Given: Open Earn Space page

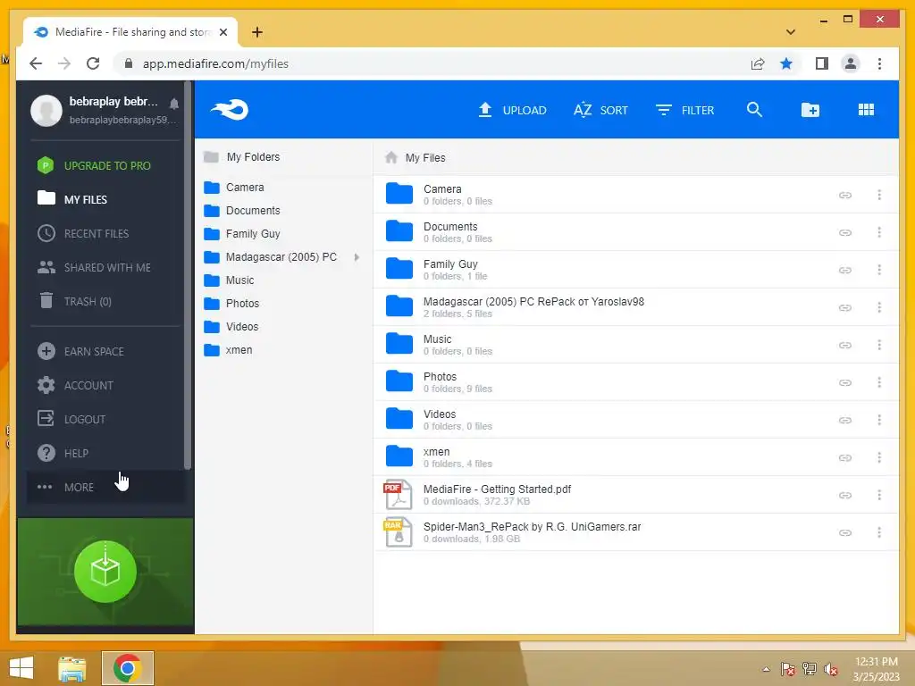Looking at the screenshot, I should [x=105, y=351].
